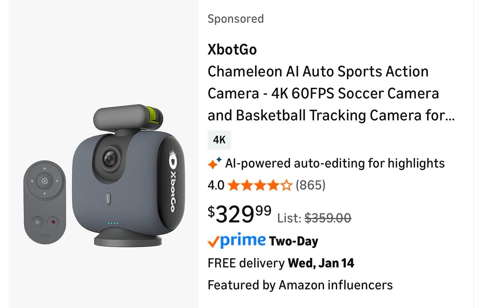Click the $329.99 price

(x=240, y=214)
